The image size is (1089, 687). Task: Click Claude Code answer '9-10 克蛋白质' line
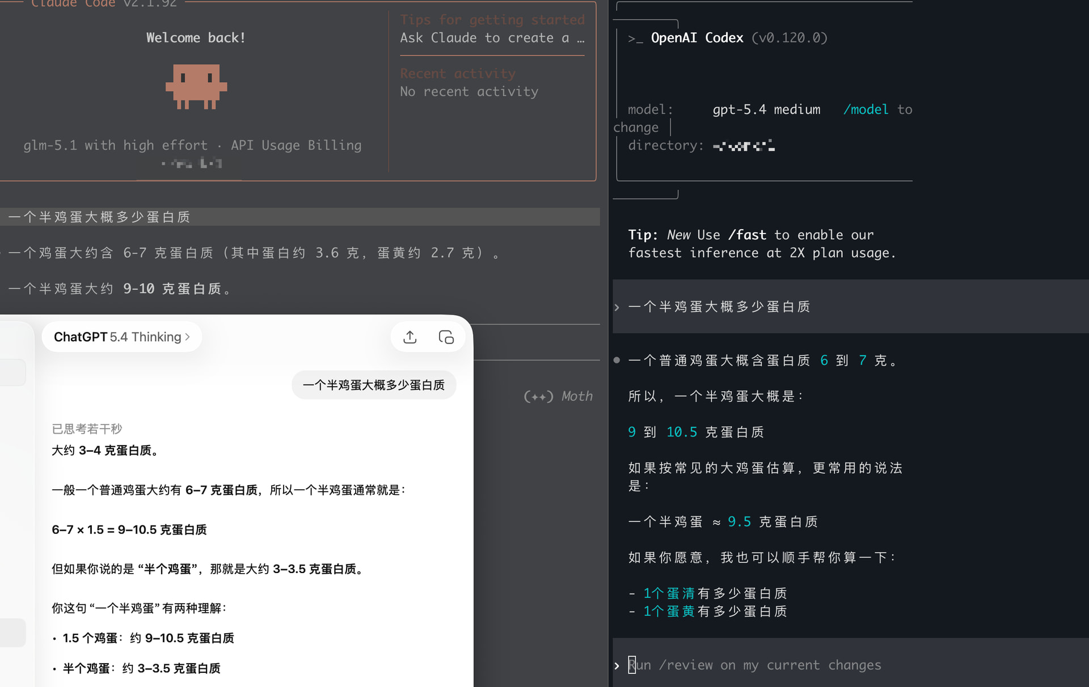(120, 289)
